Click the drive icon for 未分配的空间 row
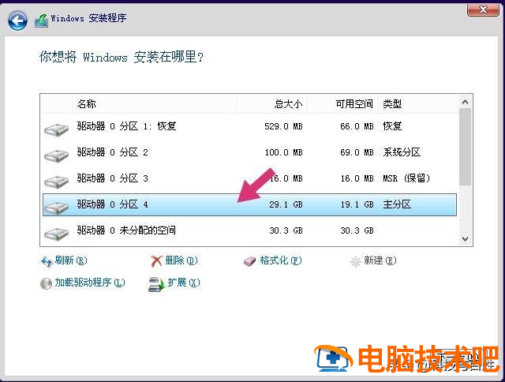 click(x=56, y=234)
